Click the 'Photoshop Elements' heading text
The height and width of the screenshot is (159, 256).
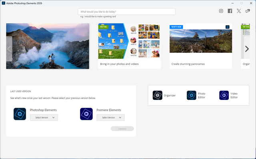pos(43,110)
